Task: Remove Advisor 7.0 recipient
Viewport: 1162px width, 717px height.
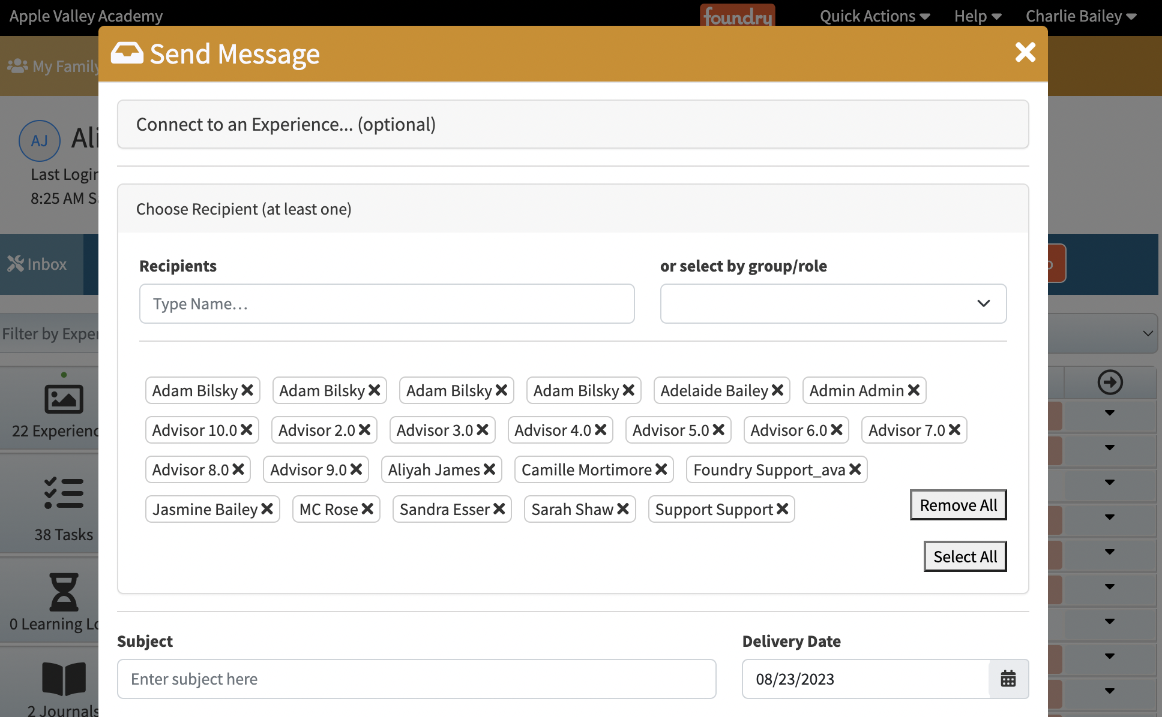Action: pos(954,430)
